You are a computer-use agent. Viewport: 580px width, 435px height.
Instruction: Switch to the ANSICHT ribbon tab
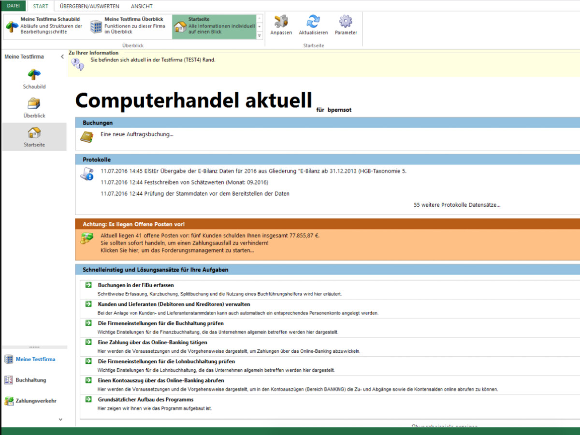click(142, 6)
